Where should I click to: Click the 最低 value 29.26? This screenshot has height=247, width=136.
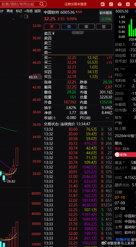tap(71, 92)
